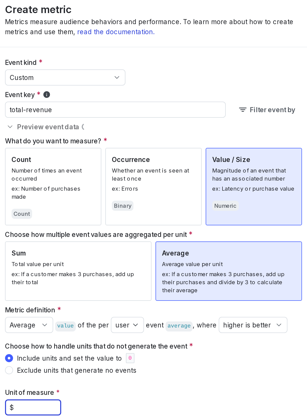Choose the Sum aggregation option
This screenshot has width=307, height=419.
pos(78,271)
